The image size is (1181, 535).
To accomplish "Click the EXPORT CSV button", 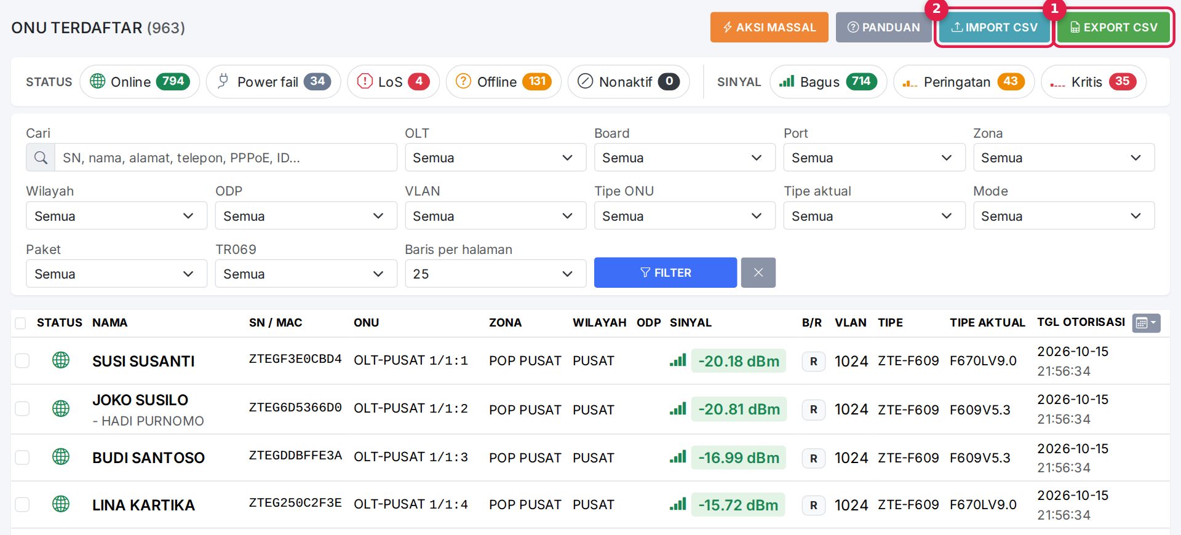I will pos(1113,27).
